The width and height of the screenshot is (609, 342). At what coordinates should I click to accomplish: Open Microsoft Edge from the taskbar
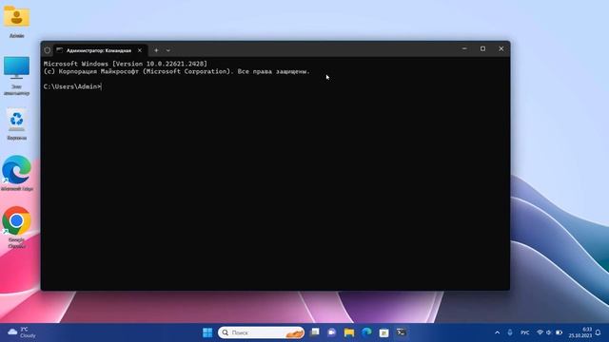click(x=366, y=332)
